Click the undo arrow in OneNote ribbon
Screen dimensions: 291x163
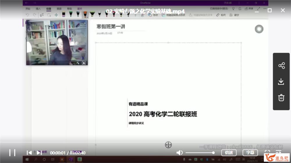[x=28, y=15]
